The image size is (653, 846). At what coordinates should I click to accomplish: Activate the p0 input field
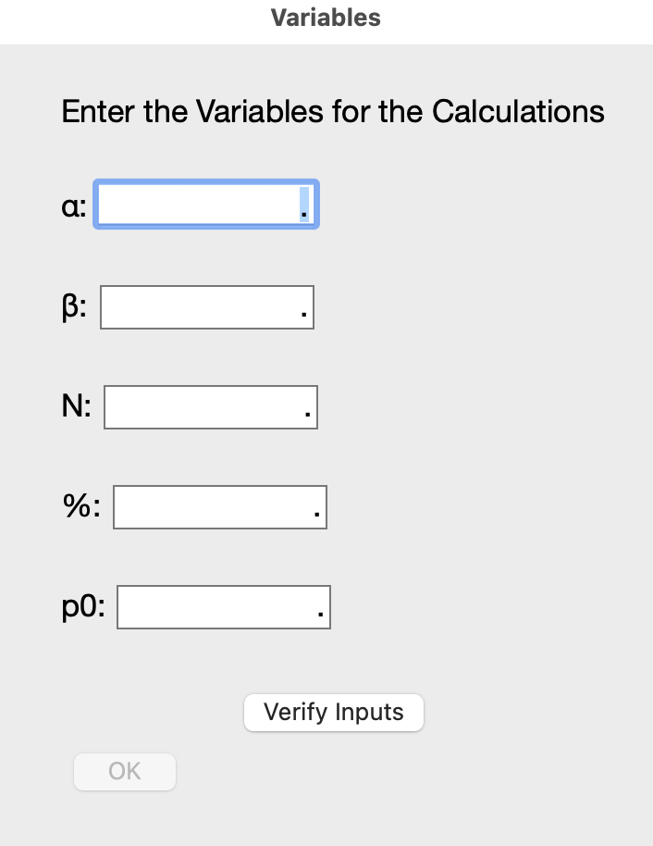pyautogui.click(x=216, y=607)
